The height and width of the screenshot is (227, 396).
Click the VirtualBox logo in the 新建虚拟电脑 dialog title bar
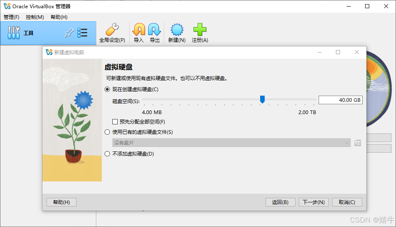(x=49, y=52)
